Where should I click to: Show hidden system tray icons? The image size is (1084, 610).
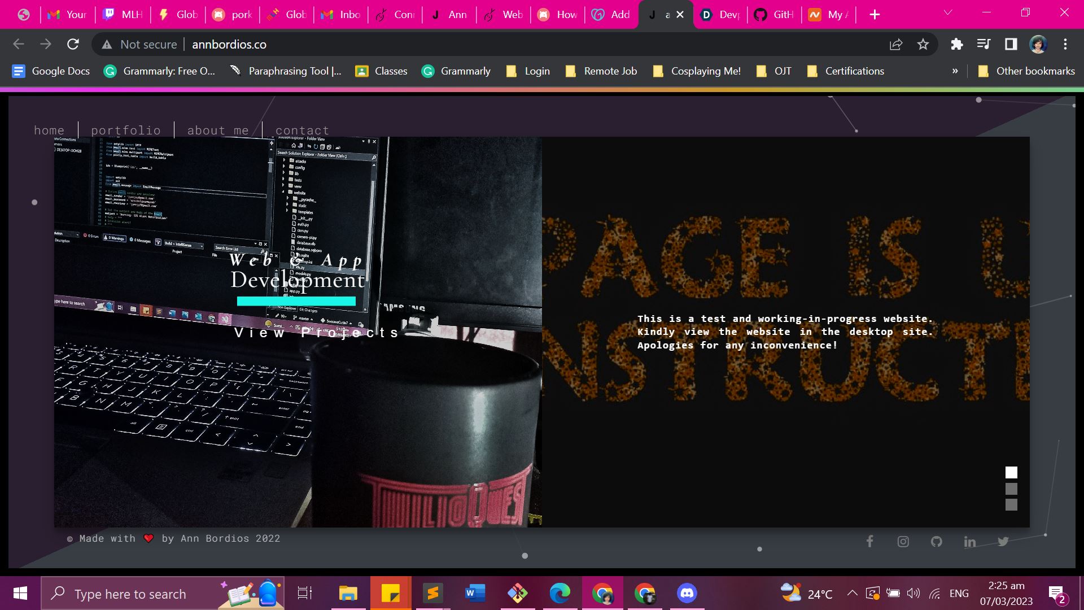coord(852,593)
